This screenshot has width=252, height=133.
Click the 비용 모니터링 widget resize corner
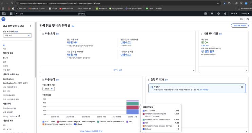(246, 71)
